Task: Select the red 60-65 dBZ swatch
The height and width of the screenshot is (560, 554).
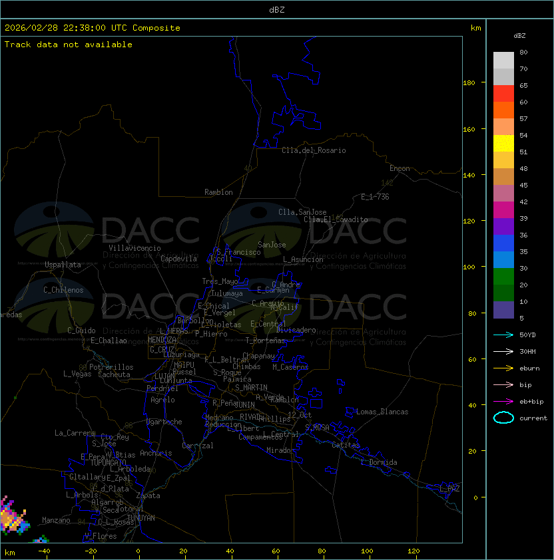Action: coord(503,94)
